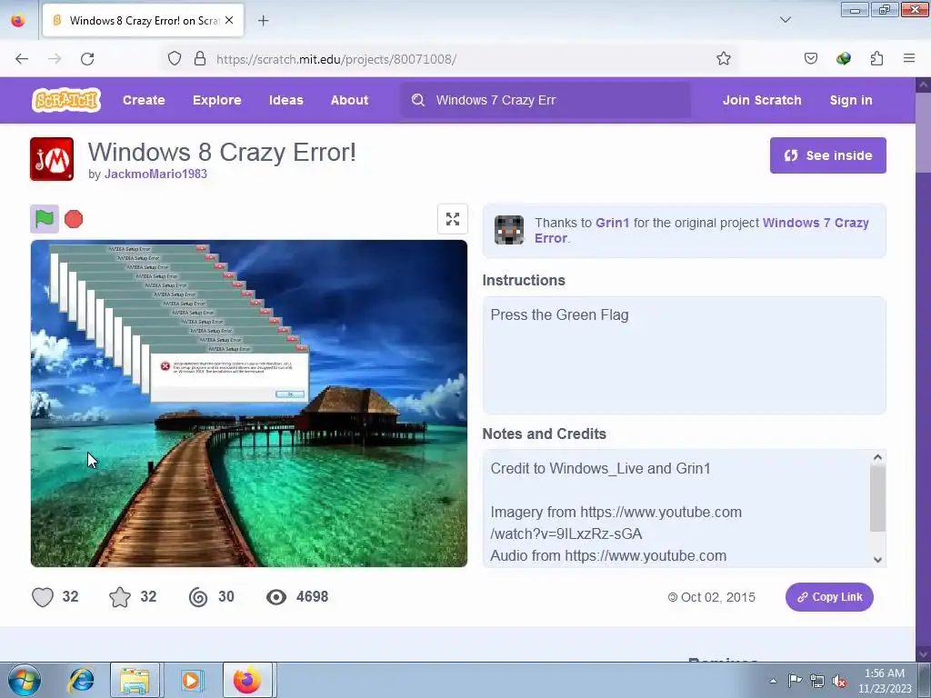
Task: Open Action Center flag tray icon
Action: 795,681
